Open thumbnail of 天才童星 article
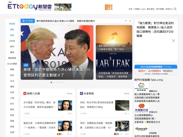Viewport: 183px width, 137px height. pyautogui.click(x=65, y=105)
